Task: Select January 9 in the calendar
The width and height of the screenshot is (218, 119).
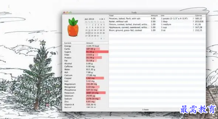Action: [x=95, y=27]
